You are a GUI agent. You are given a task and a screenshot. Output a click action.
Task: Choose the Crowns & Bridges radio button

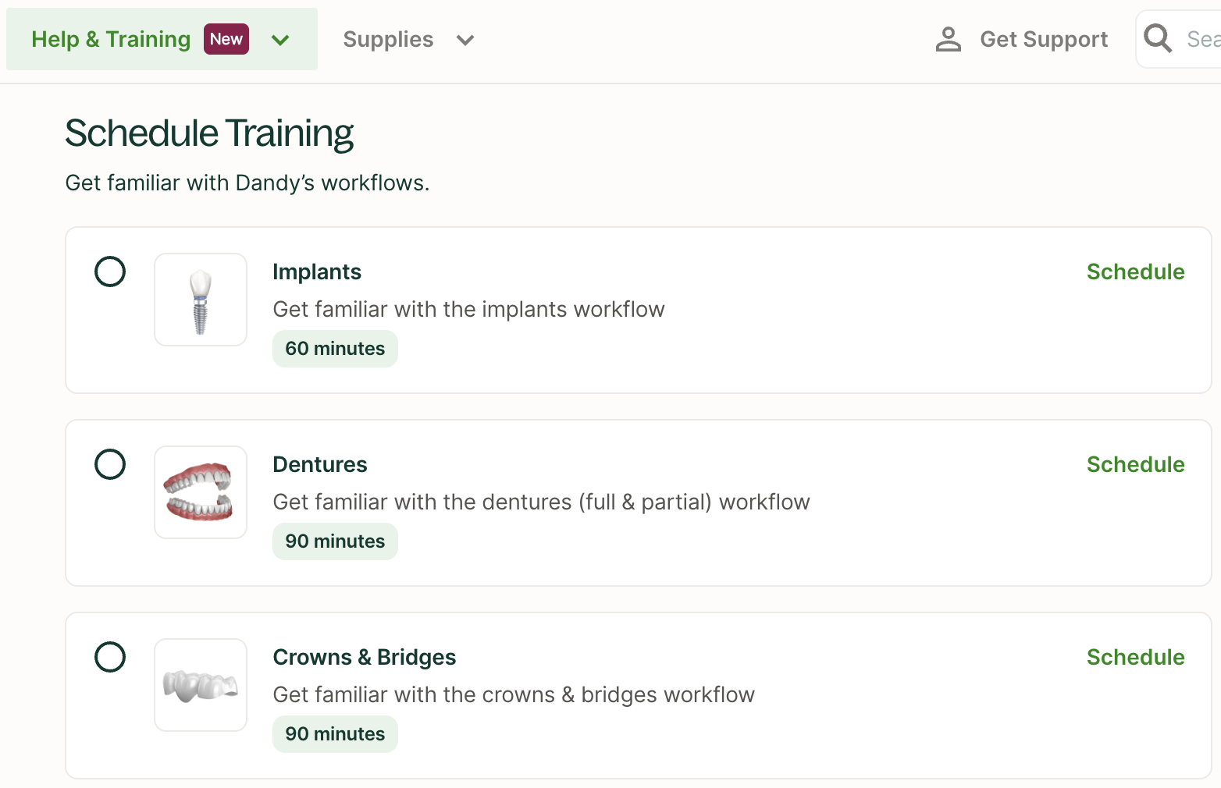click(x=110, y=657)
